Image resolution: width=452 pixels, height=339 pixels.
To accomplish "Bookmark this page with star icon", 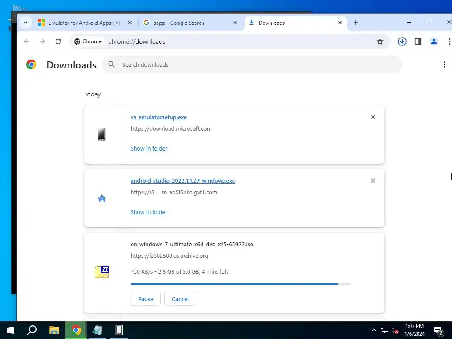I will [380, 41].
